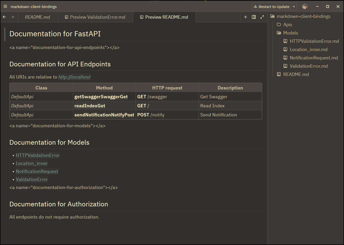Click the markdown-client-bindings window title
Screen dimensions: 344x245
(34, 6)
